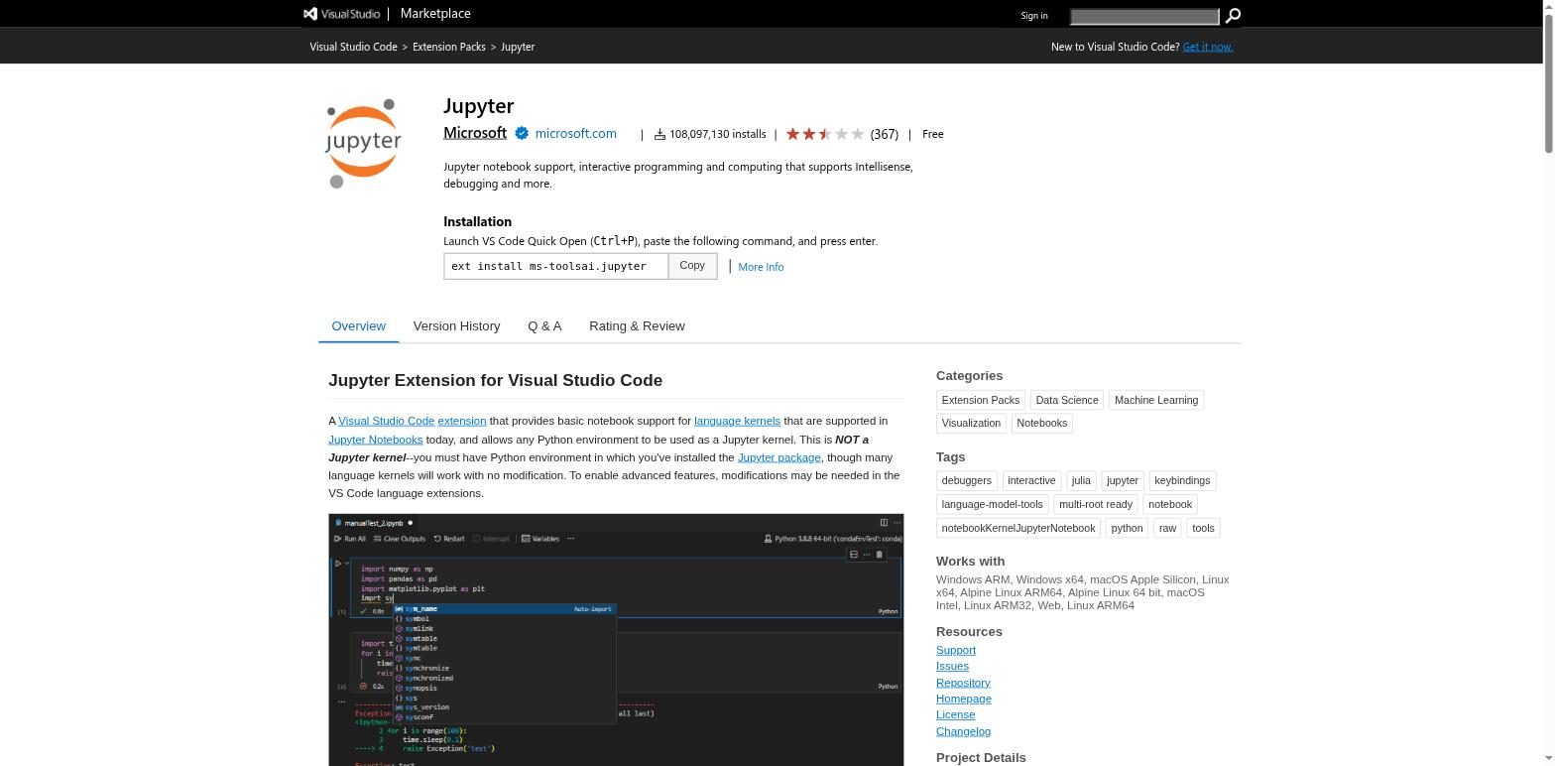Open the (367) reviews count

[884, 134]
